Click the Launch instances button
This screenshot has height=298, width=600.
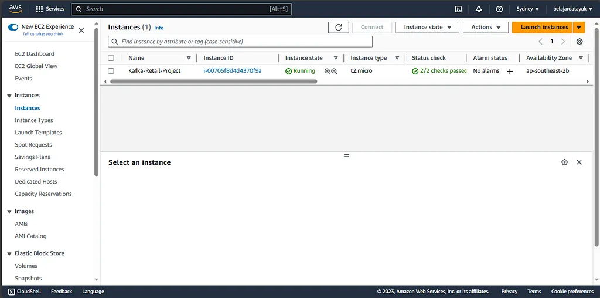coord(542,27)
